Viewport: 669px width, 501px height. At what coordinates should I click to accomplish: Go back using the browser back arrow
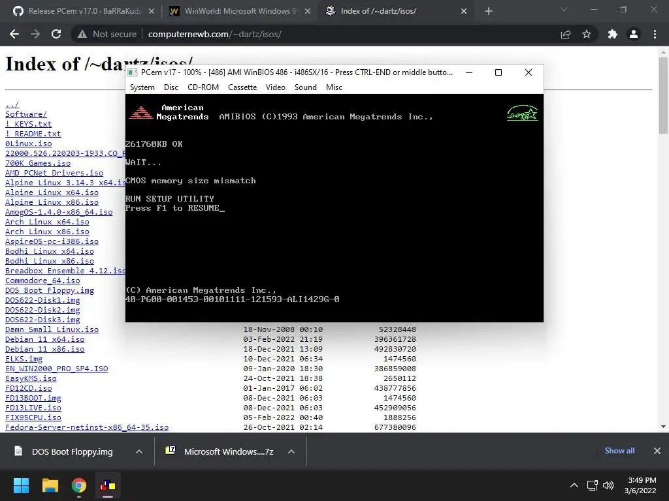(14, 34)
